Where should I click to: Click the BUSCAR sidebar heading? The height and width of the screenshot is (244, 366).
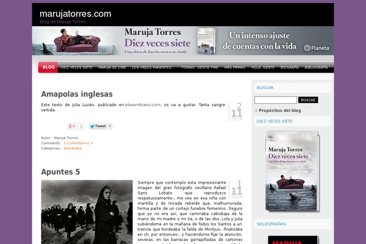click(265, 88)
